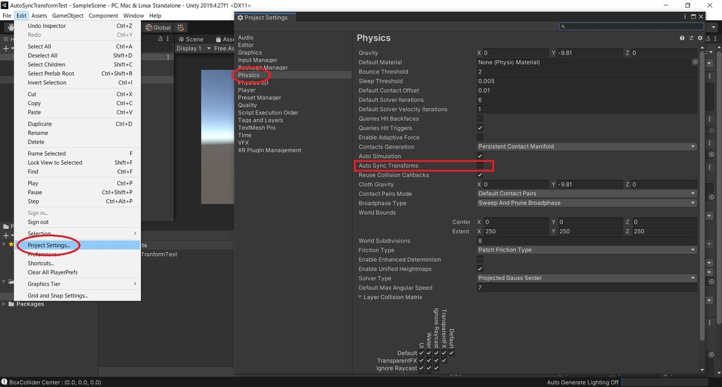Open the Component menu
Screen dimensions: 722x387
tap(103, 16)
